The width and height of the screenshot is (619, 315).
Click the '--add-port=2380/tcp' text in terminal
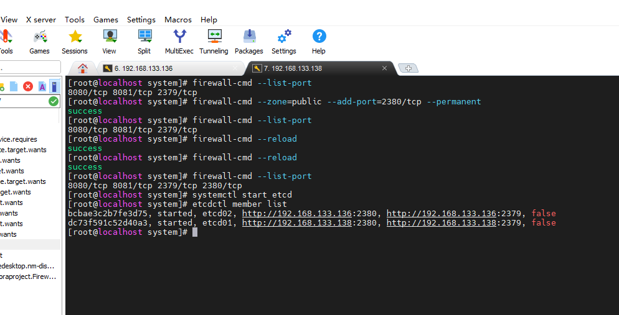click(x=374, y=102)
